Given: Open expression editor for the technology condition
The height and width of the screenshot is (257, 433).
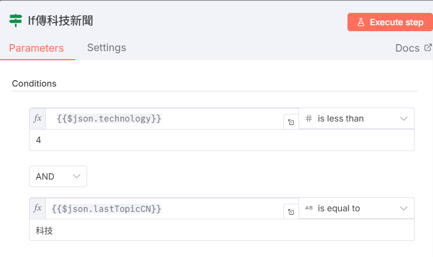Looking at the screenshot, I should 290,122.
